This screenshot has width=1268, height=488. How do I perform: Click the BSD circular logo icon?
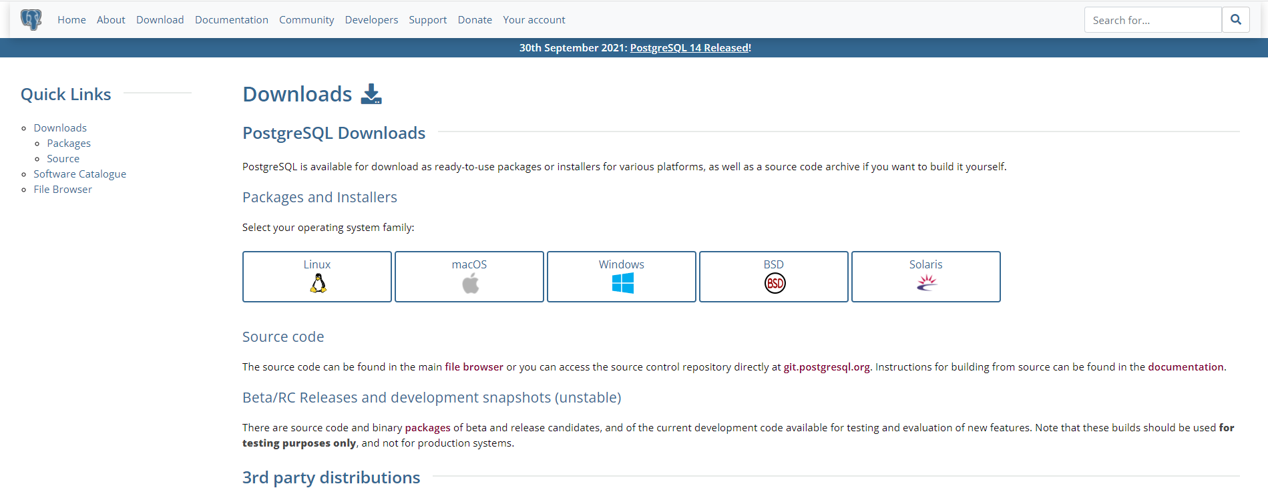[775, 284]
